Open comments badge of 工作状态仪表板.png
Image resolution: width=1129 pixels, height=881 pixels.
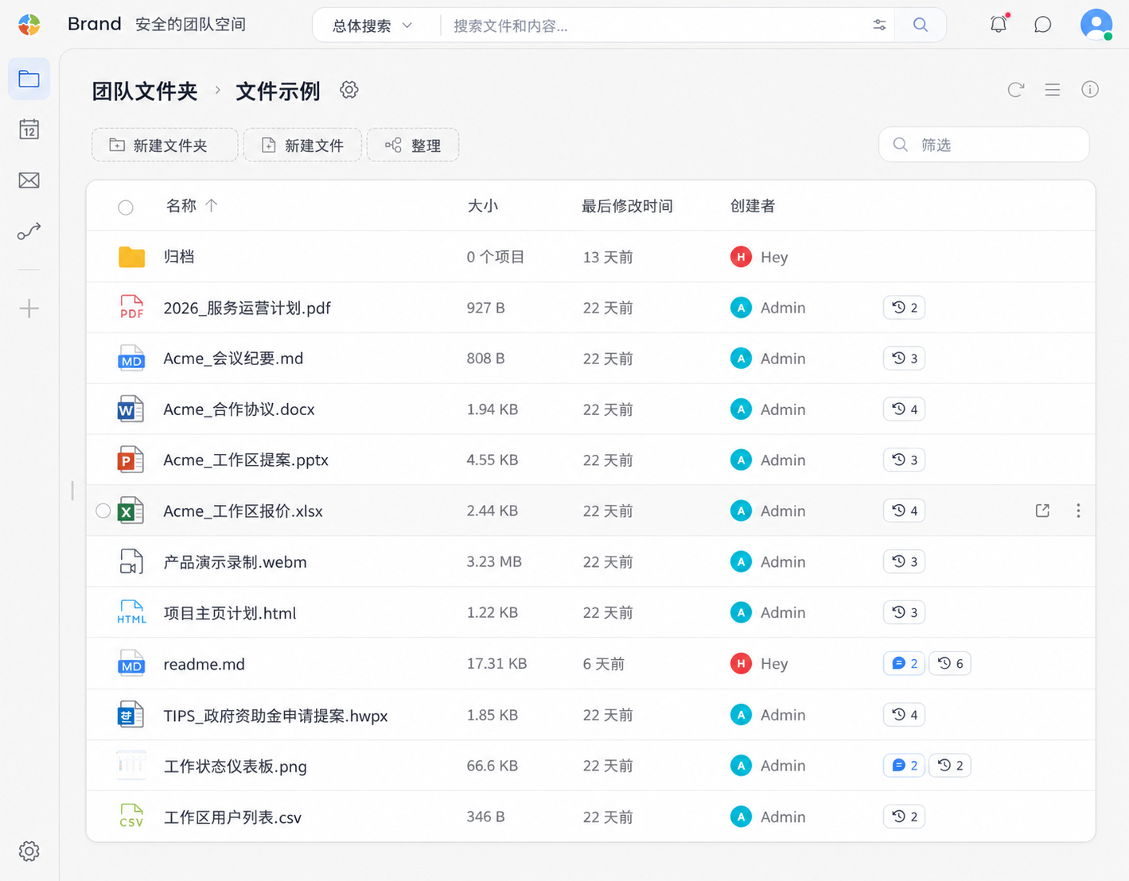[x=905, y=765]
